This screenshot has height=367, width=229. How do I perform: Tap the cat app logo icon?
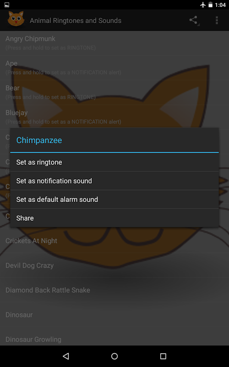(16, 19)
